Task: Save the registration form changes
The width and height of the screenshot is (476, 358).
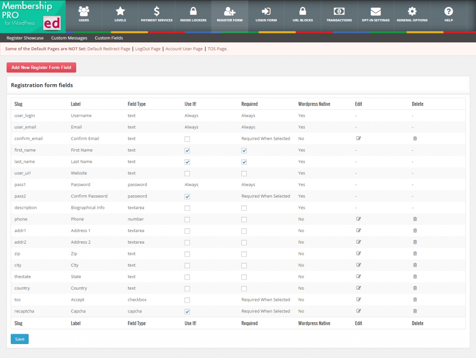Action: [19, 339]
